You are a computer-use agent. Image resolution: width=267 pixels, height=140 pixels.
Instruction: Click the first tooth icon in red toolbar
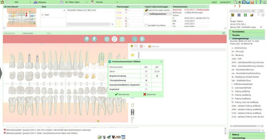coord(87,39)
